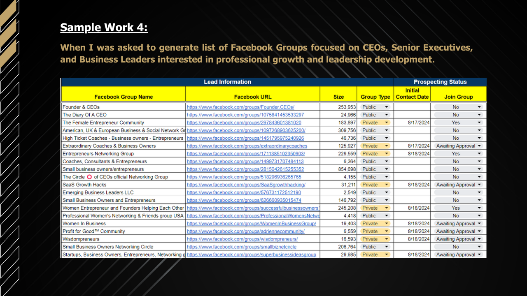Open Awaiting Approval dropdown for SaaS Growth Hacks
Screen dimensions: 527x296
(479, 185)
